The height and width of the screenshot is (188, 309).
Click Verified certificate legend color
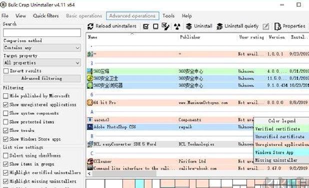pos(281,129)
